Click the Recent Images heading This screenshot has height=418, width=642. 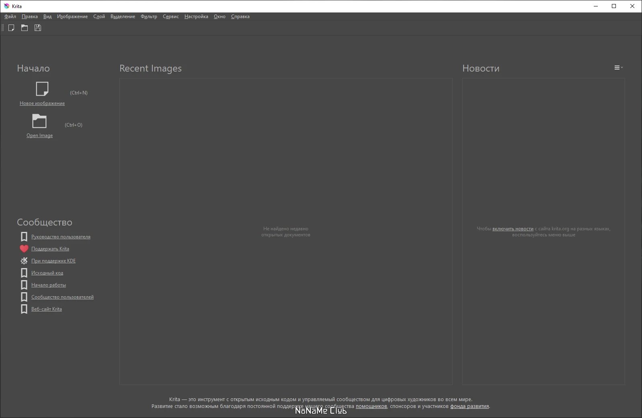click(150, 68)
